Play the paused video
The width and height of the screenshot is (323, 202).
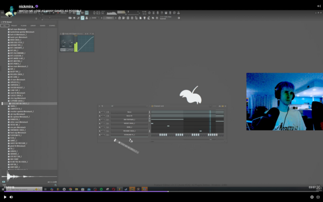pos(5,197)
